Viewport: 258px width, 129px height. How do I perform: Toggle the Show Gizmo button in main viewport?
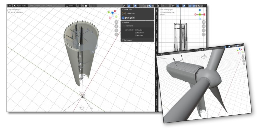pyautogui.click(x=129, y=6)
